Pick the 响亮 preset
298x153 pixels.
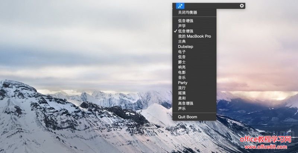[194, 67]
